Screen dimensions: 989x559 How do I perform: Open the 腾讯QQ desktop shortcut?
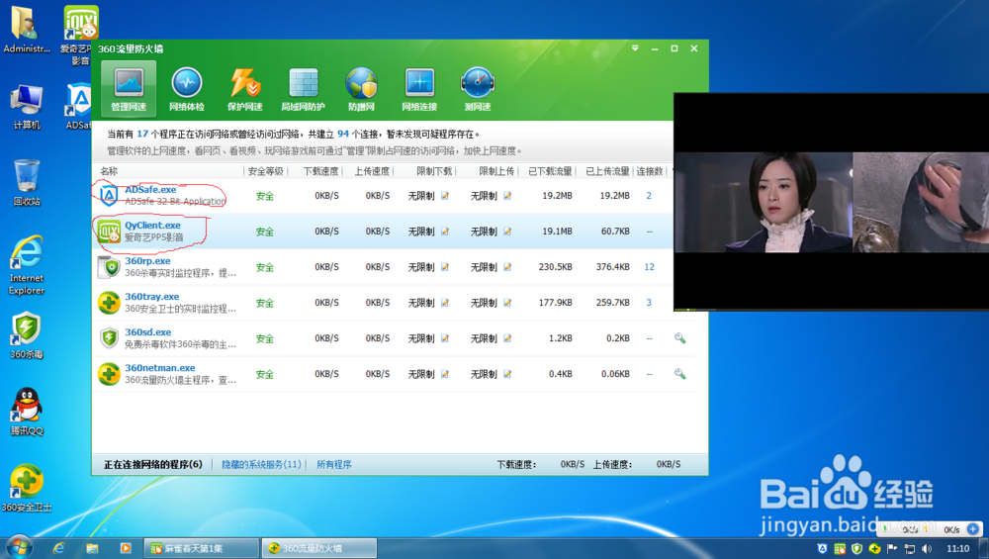click(27, 412)
